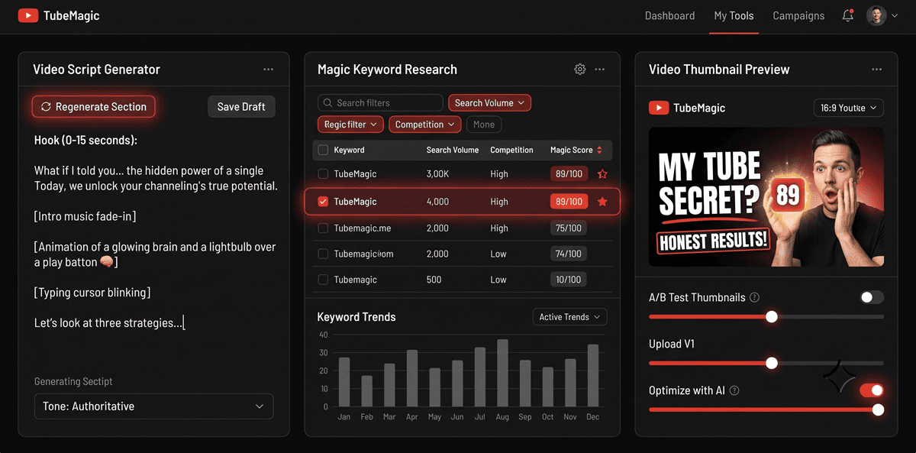Viewport: 916px width, 453px height.
Task: Open the Search Volume filter dropdown
Action: 489,102
